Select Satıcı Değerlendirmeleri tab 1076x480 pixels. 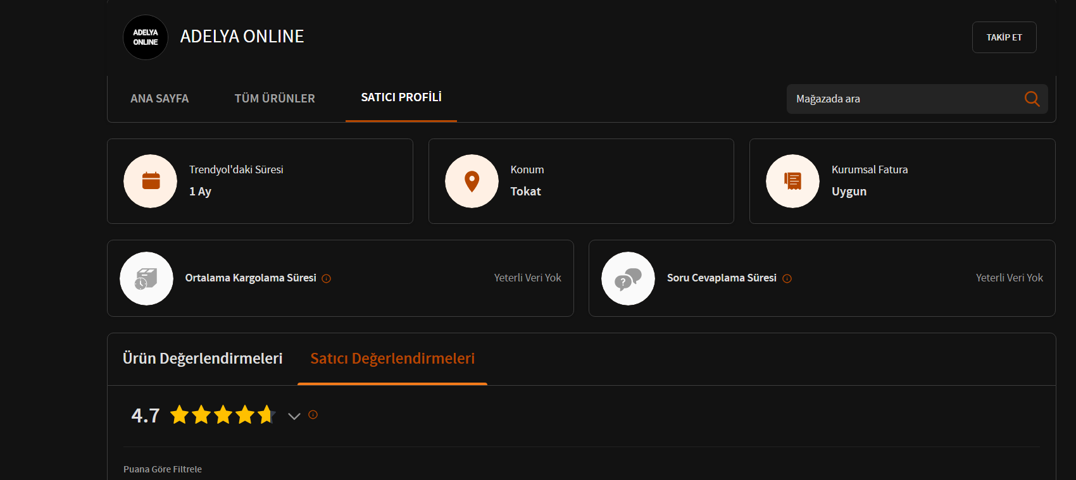(x=392, y=359)
